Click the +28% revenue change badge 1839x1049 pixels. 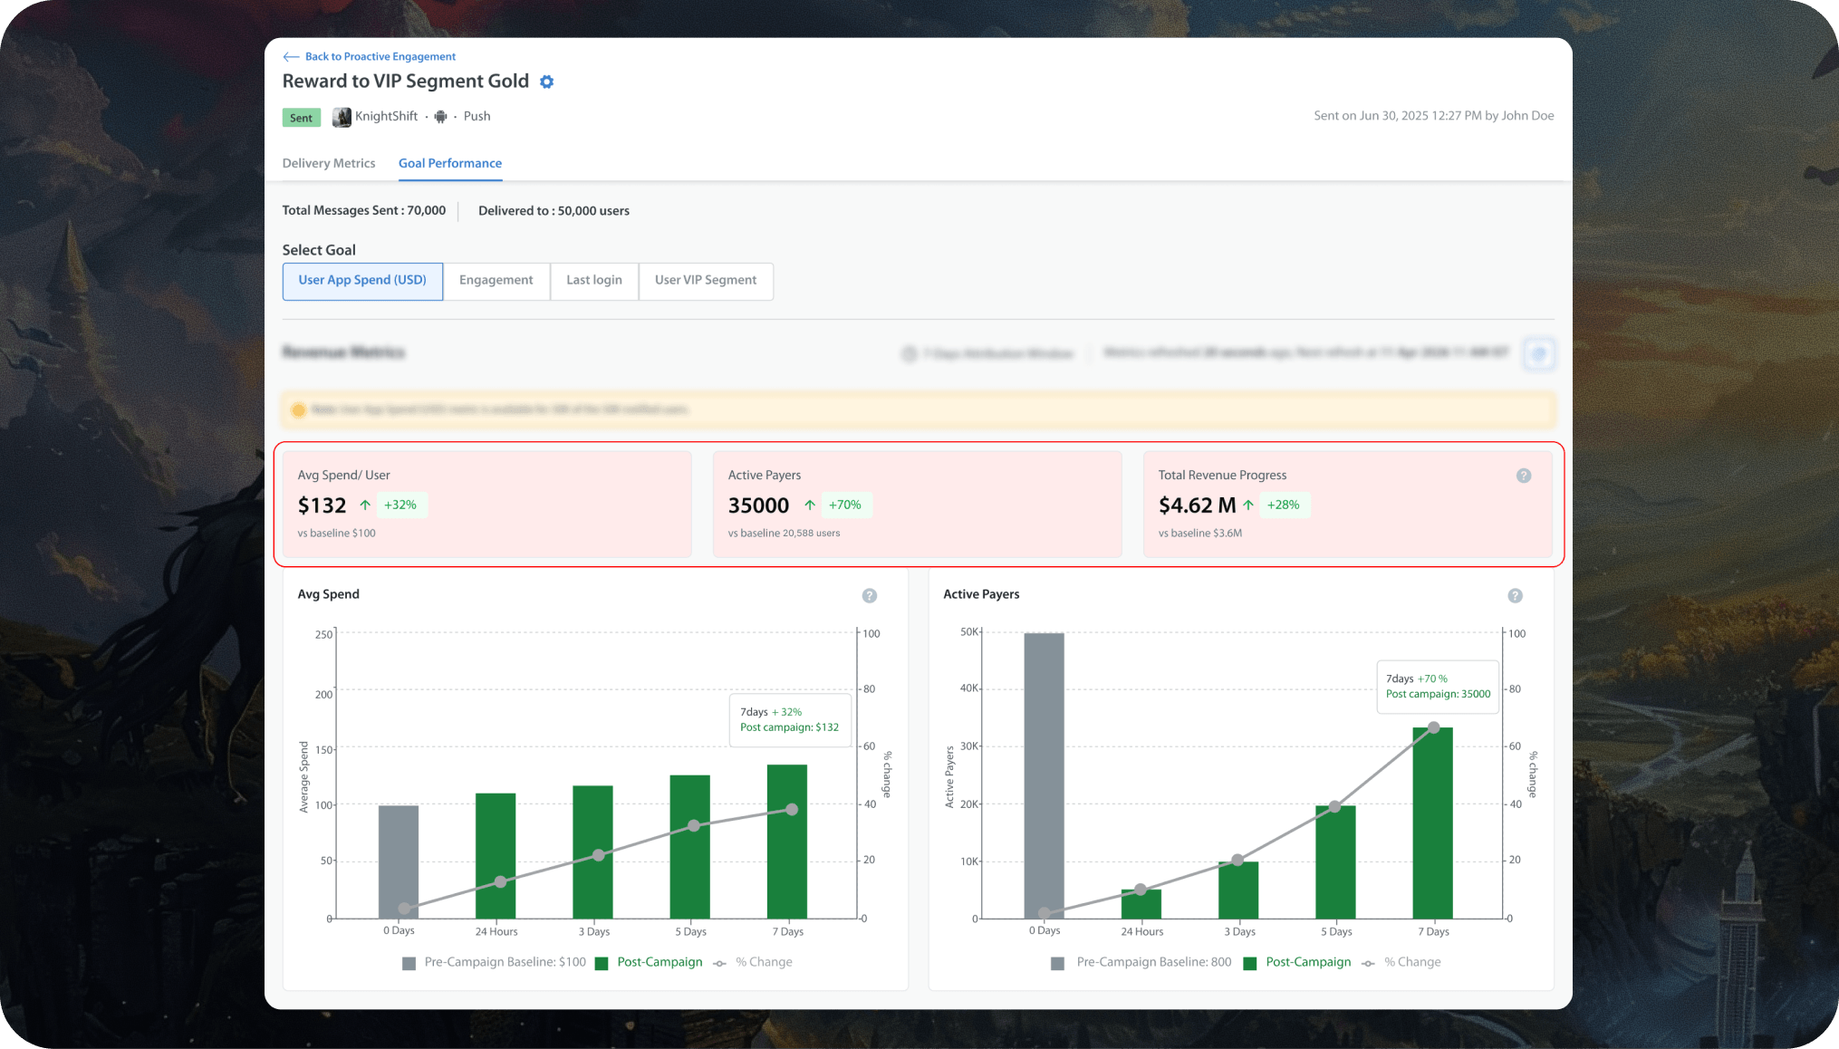point(1283,505)
